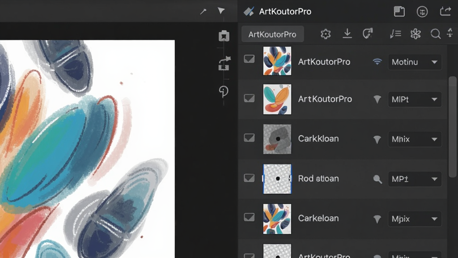Click the sort list icon in toolbar
This screenshot has height=258, width=458.
point(395,34)
